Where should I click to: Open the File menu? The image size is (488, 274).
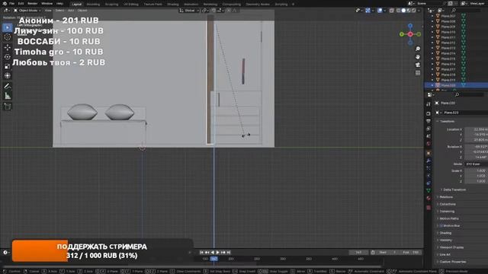[x=11, y=4]
